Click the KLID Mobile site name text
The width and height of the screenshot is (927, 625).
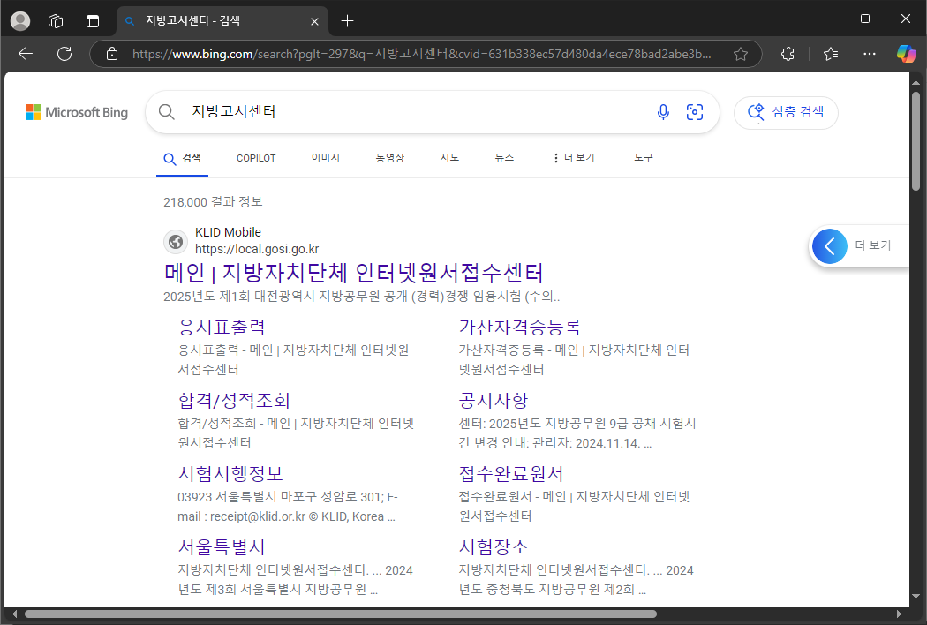click(x=228, y=232)
